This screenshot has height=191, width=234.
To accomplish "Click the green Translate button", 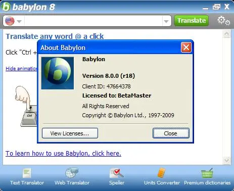I will tap(192, 21).
